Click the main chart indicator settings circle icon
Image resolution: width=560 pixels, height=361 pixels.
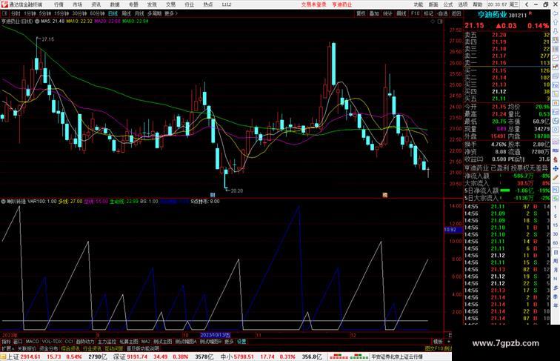37,21
